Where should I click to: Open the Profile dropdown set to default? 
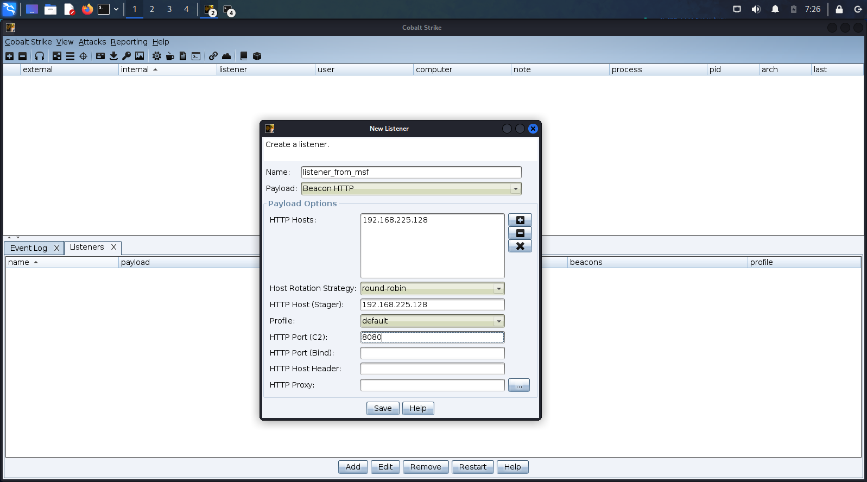point(432,321)
